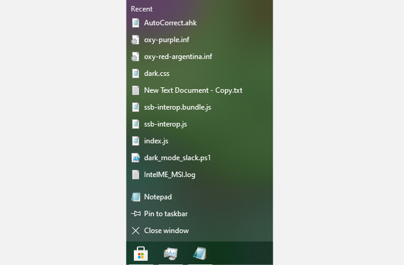Click the PowerShell script icon for dark_mode_slack.ps1

(x=136, y=158)
